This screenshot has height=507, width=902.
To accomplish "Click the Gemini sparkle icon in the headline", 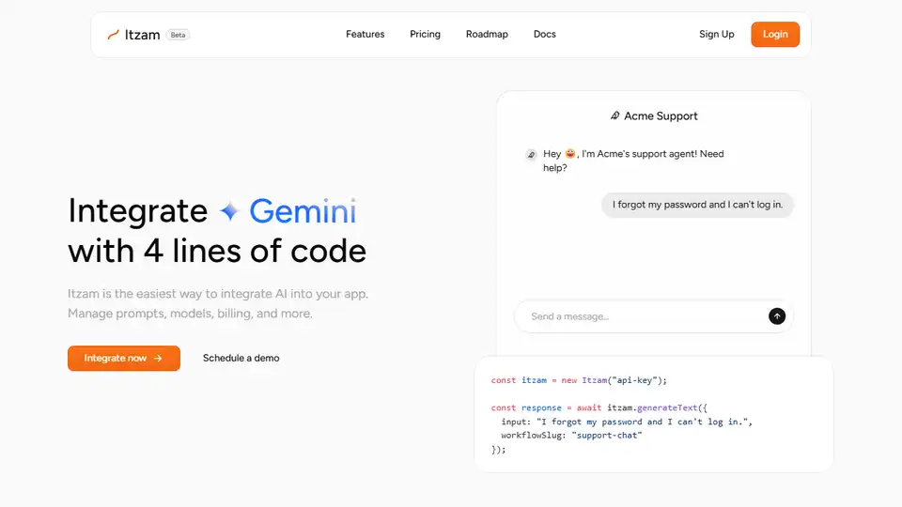I will [229, 212].
